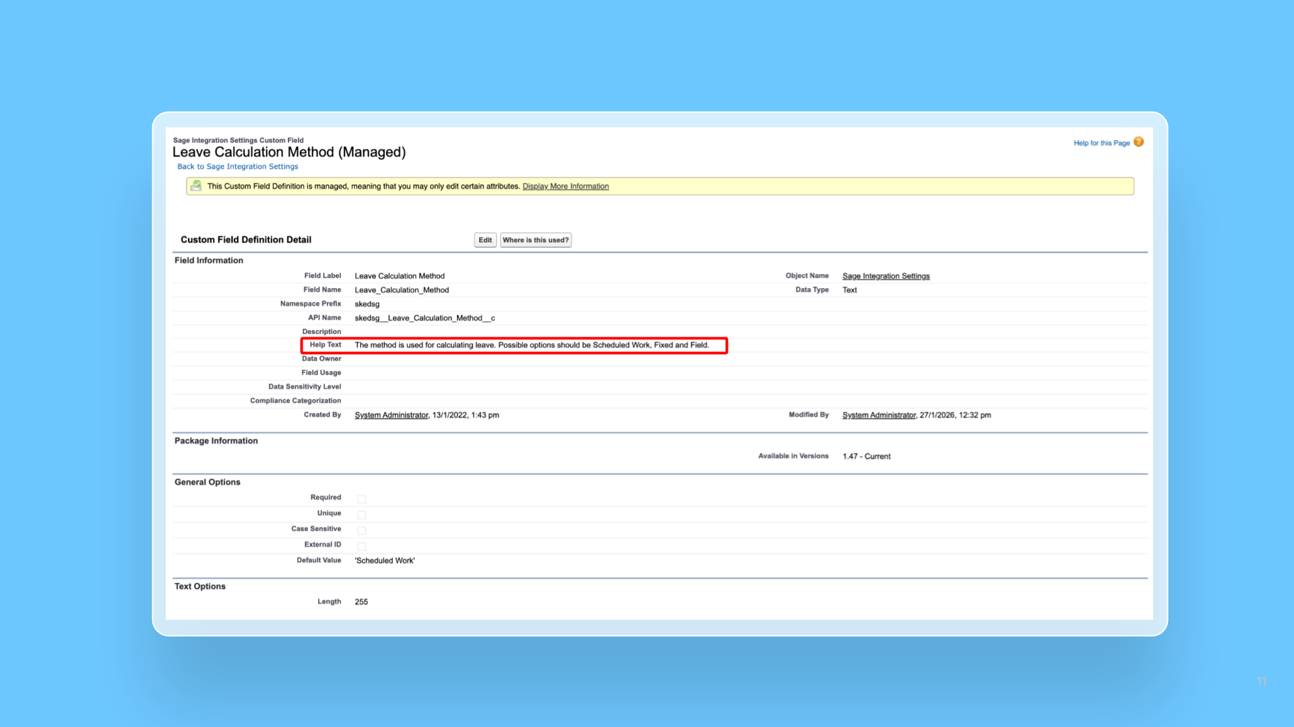Click the Default Value 'Scheduled Work'
This screenshot has height=727, width=1294.
[x=385, y=561]
